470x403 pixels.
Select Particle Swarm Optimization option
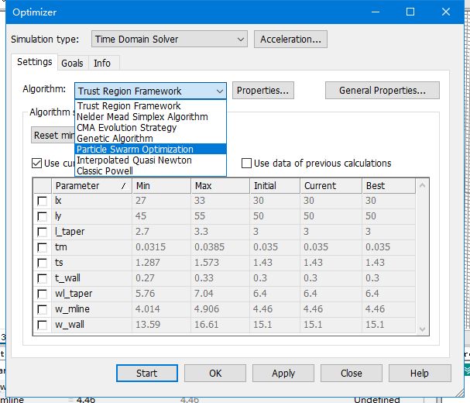coord(150,149)
